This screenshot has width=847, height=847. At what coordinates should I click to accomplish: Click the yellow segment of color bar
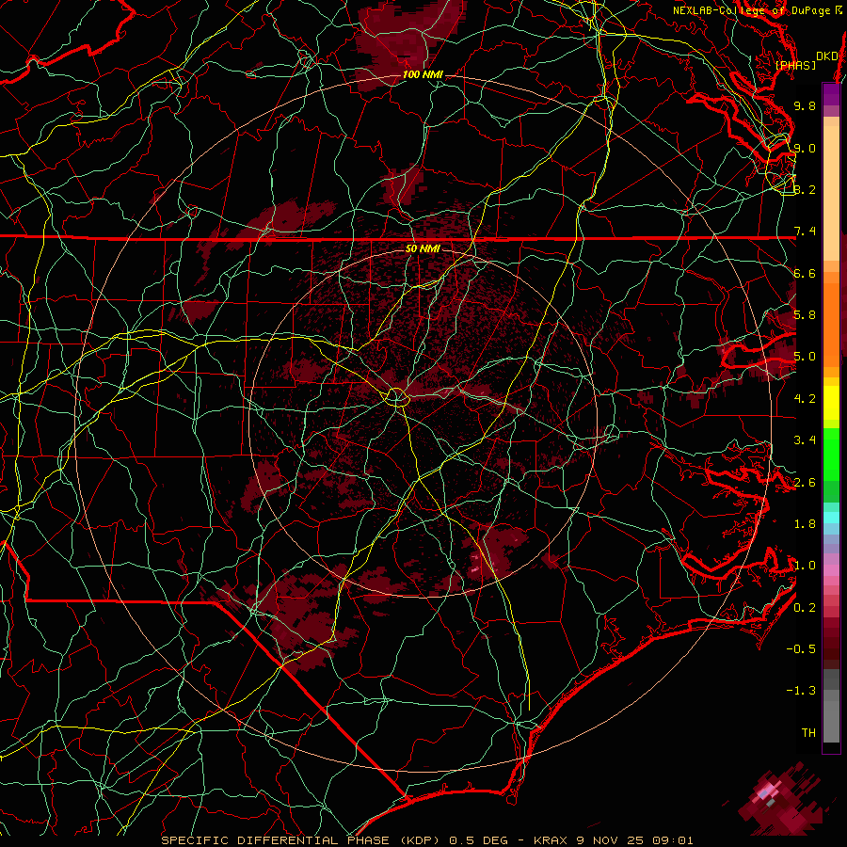831,403
